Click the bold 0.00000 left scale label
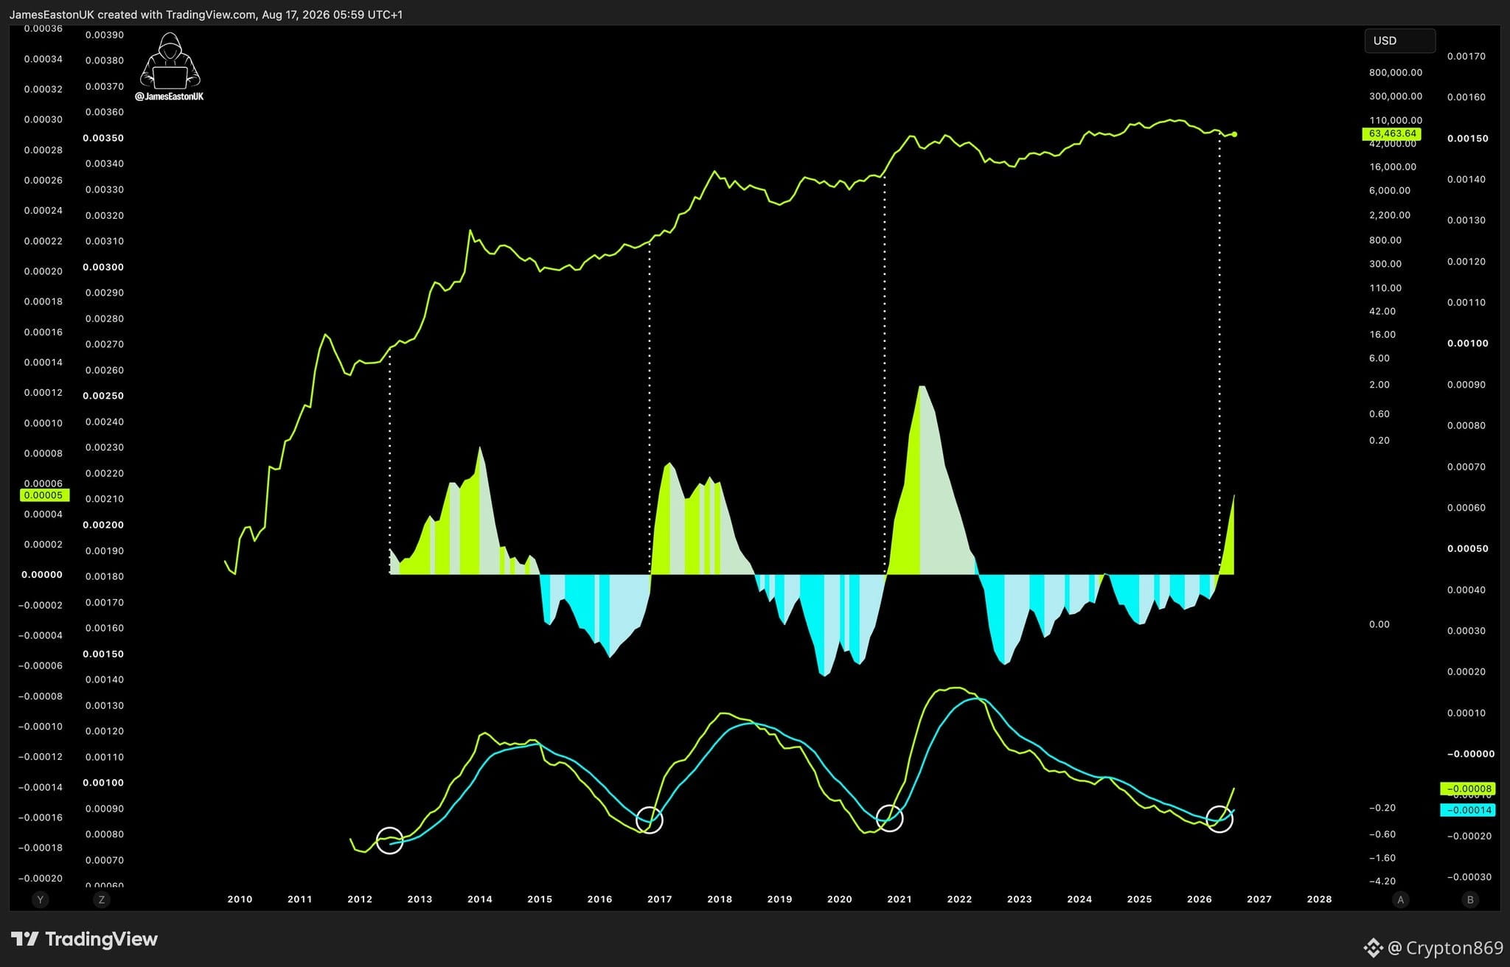 (x=42, y=574)
